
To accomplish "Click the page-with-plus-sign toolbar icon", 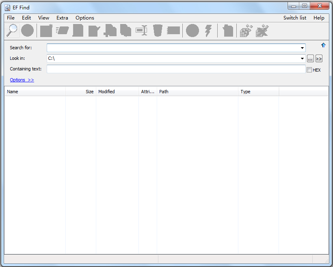I will pyautogui.click(x=110, y=31).
